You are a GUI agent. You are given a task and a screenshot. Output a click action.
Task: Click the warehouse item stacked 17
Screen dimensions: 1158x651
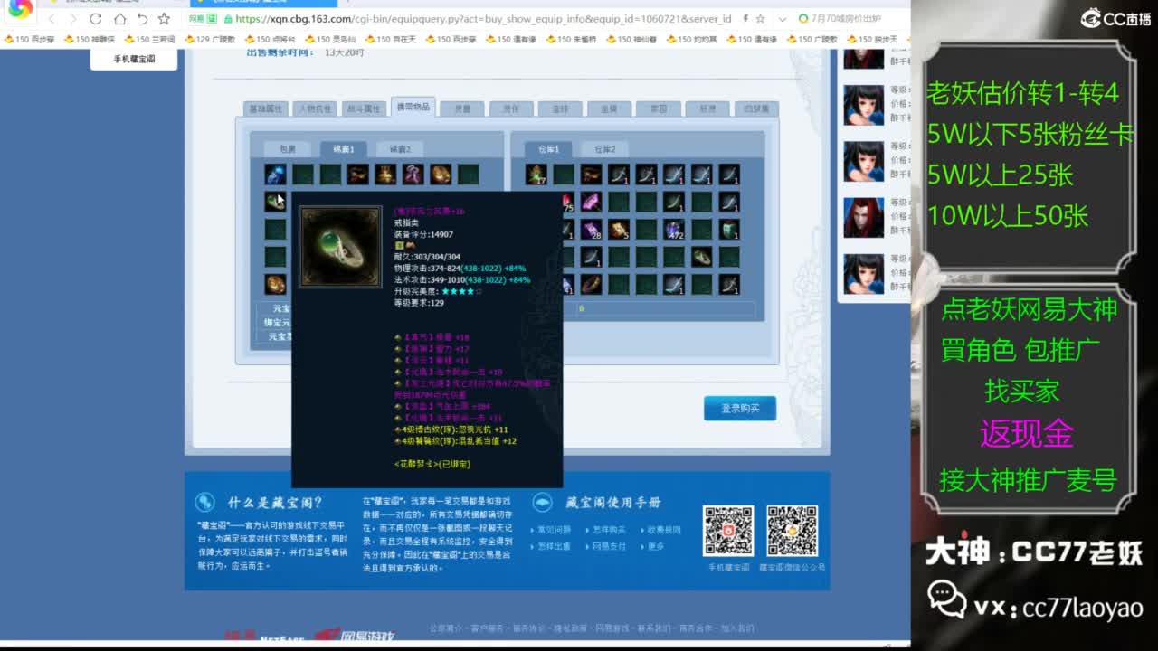(536, 175)
